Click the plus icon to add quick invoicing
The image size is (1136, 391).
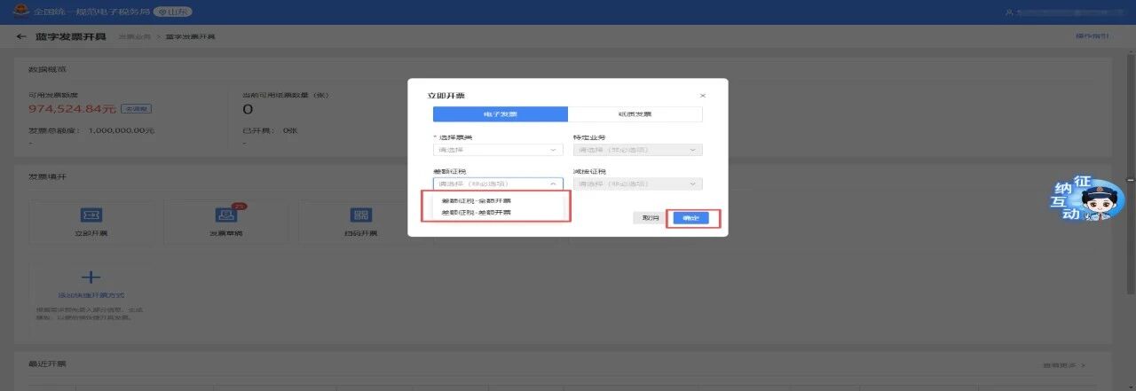click(91, 278)
